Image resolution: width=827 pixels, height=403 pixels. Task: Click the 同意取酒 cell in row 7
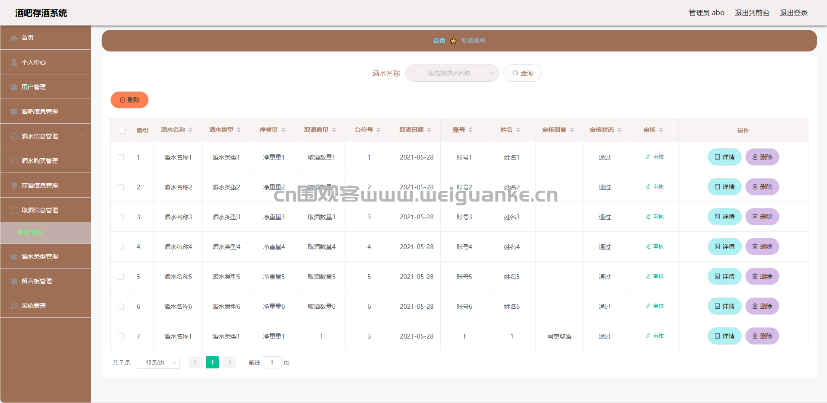[x=559, y=336]
